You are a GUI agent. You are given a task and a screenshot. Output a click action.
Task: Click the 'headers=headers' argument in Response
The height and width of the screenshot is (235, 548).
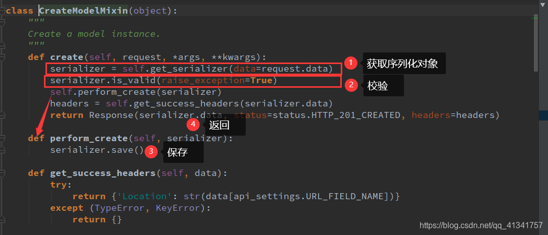[452, 115]
